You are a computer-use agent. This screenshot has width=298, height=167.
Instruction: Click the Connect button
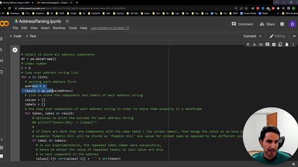(x=250, y=36)
